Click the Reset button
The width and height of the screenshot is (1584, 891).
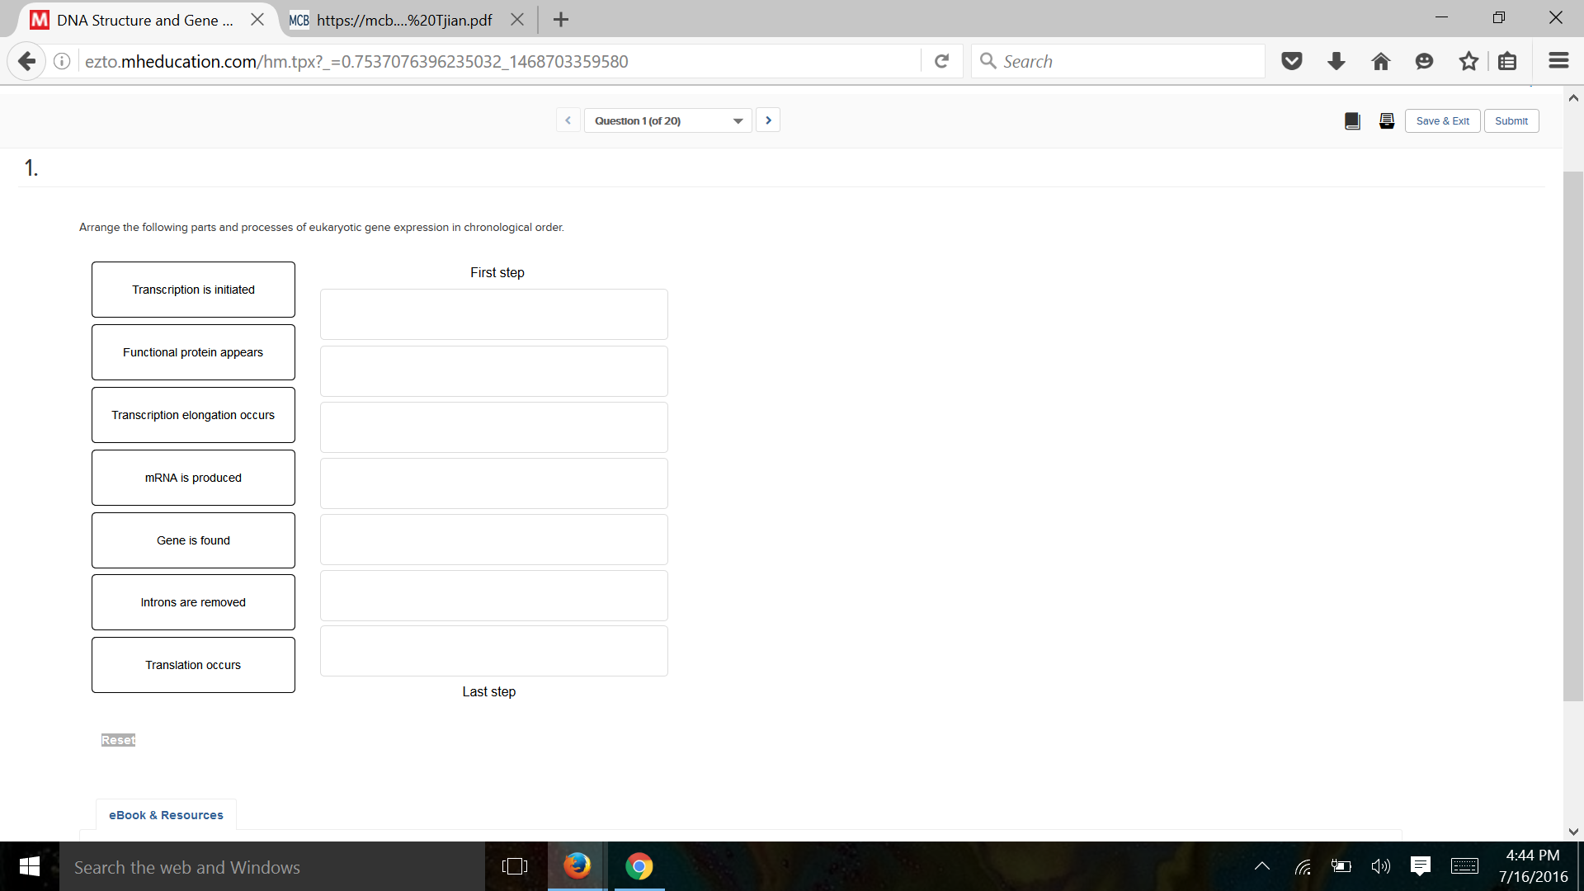[x=118, y=740]
